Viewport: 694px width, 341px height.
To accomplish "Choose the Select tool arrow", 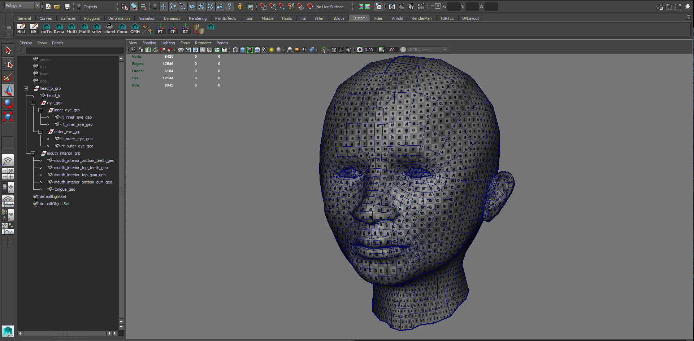I will coord(8,50).
